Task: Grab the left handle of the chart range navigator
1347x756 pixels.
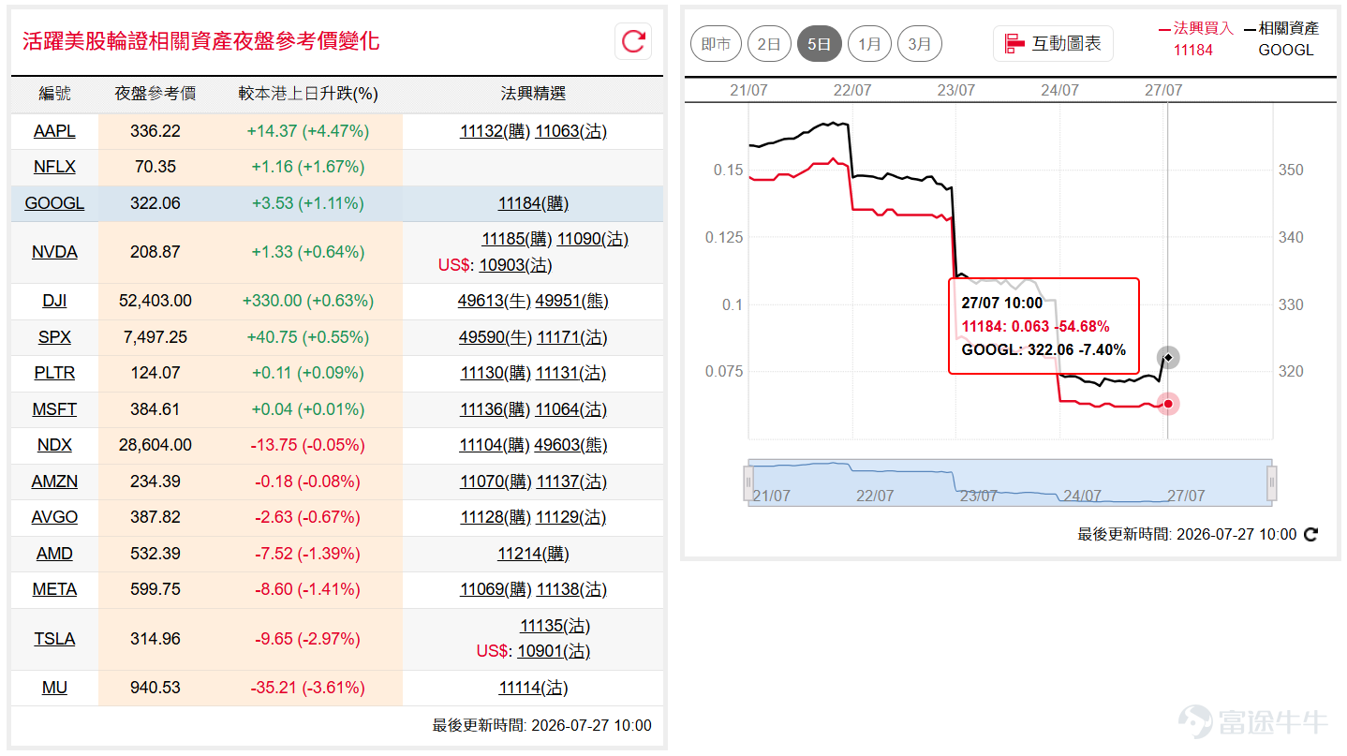Action: pyautogui.click(x=748, y=483)
